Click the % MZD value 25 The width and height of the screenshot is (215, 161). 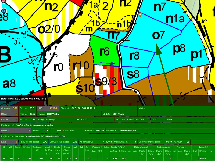[188, 142]
